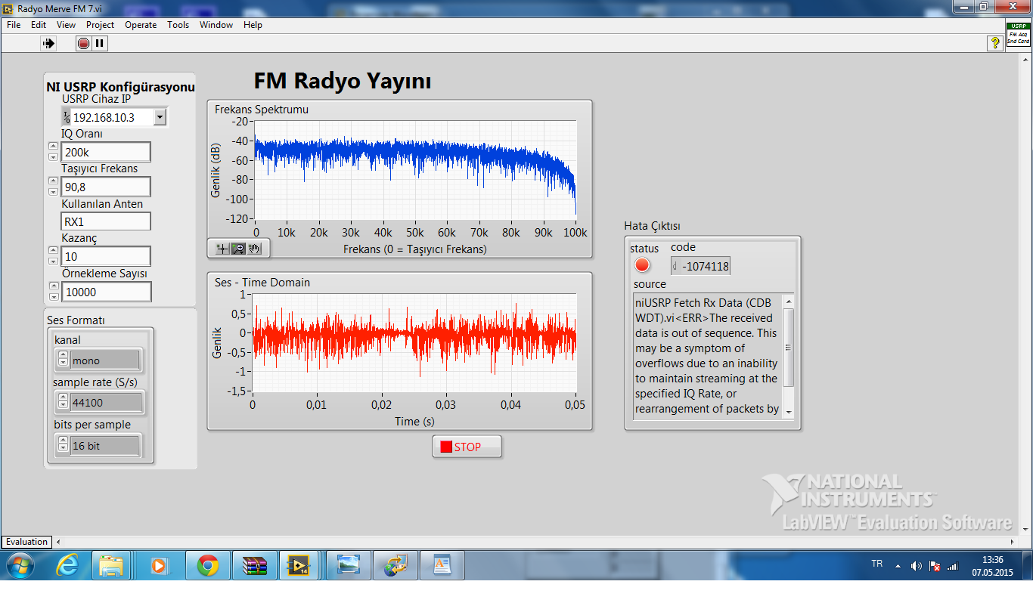Increment the bits per sample stepper
Image resolution: width=1033 pixels, height=603 pixels.
click(x=63, y=441)
